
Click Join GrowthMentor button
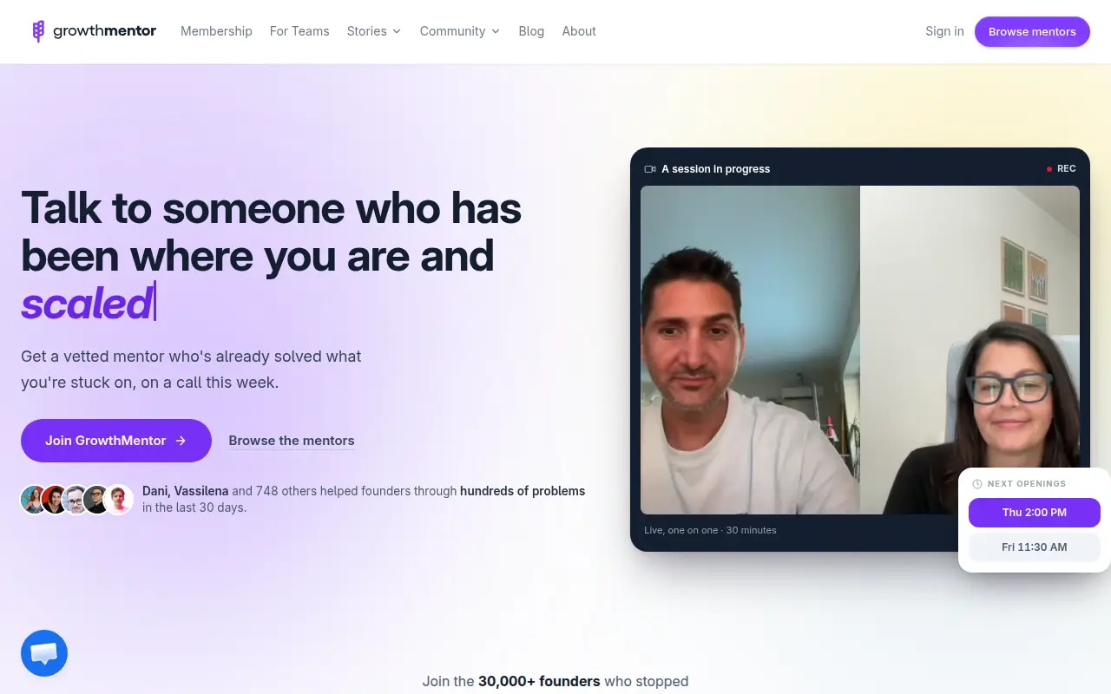coord(116,441)
